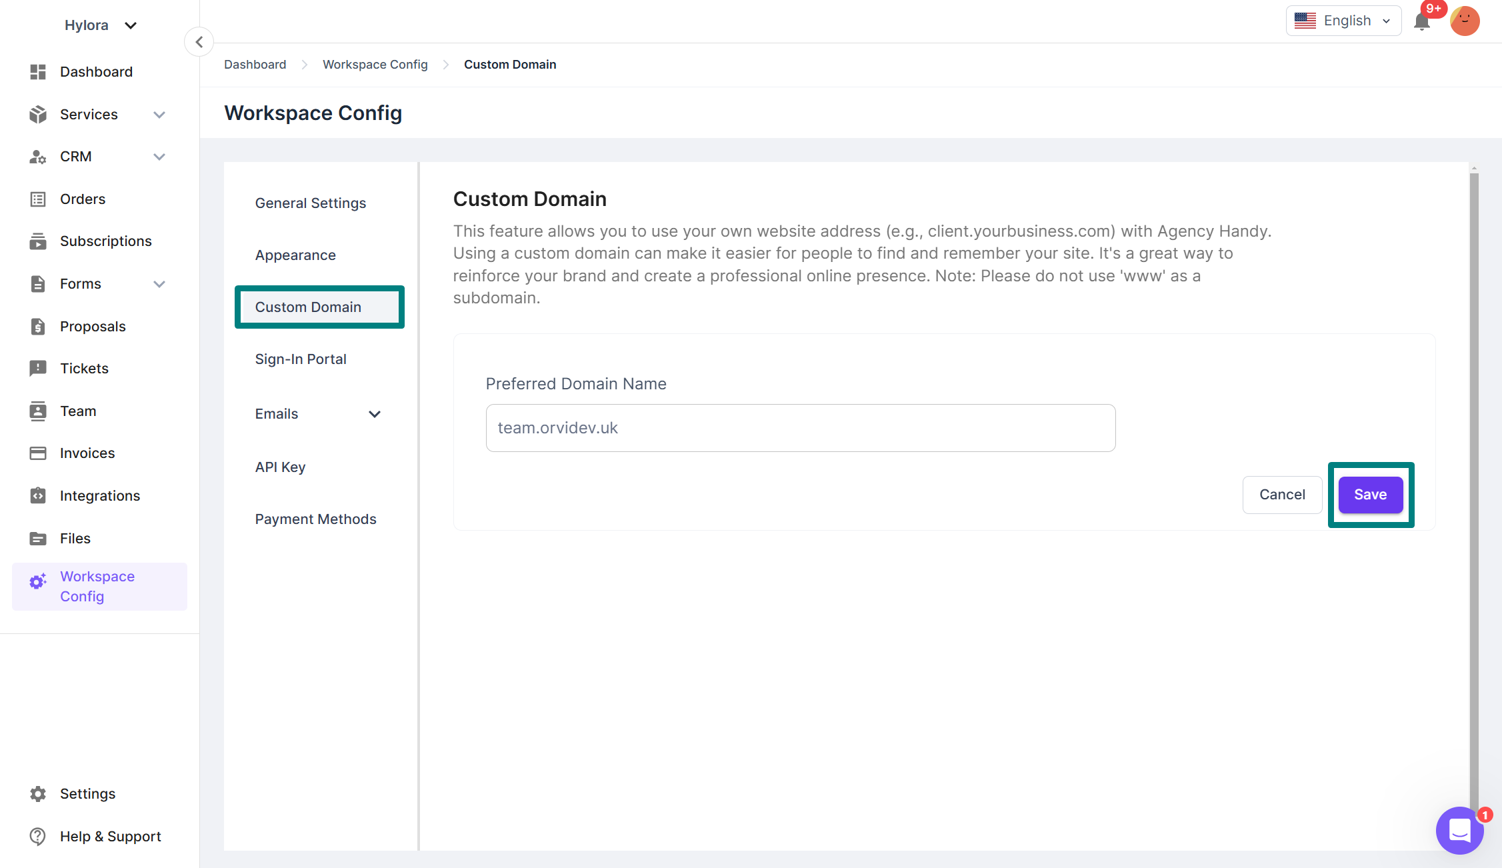The height and width of the screenshot is (868, 1502).
Task: Expand the Services submenu chevron
Action: (159, 115)
